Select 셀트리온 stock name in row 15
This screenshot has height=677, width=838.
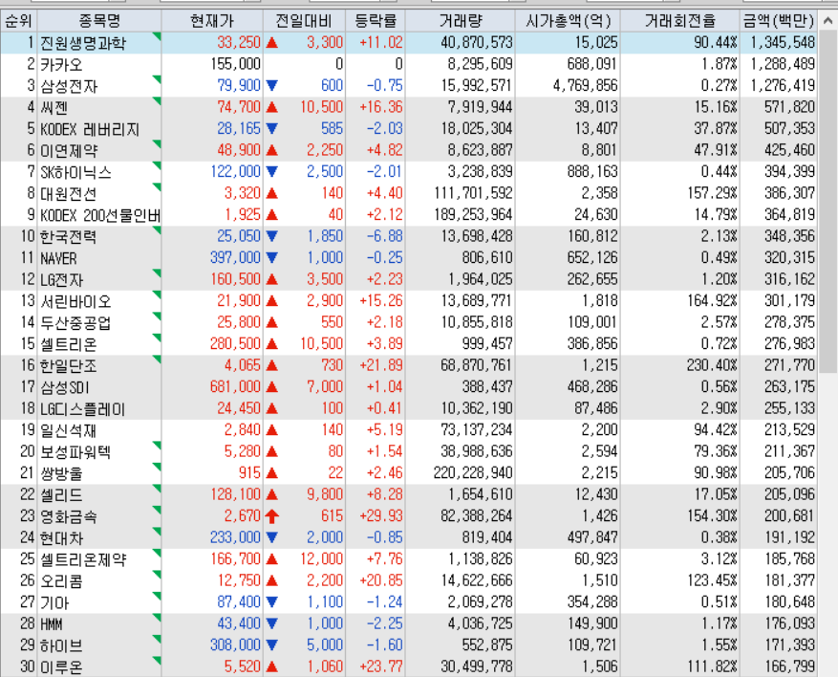click(69, 344)
